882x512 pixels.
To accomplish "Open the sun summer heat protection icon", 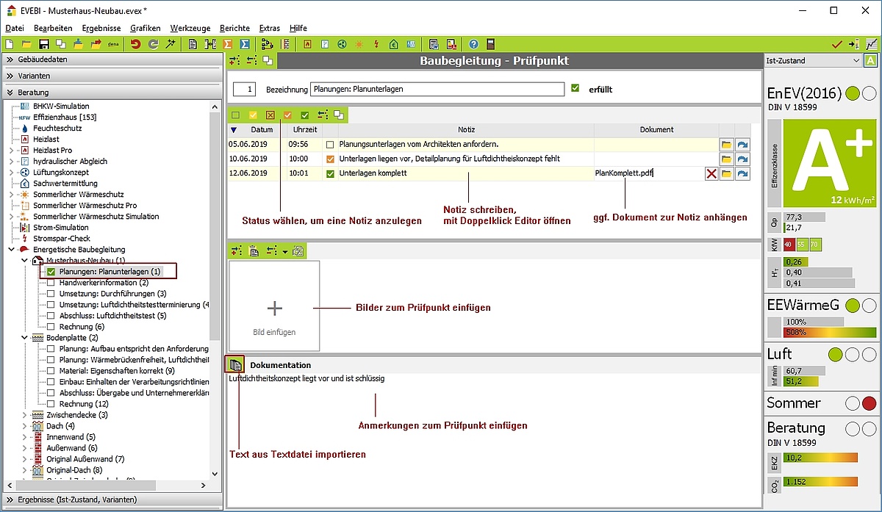I will pyautogui.click(x=359, y=44).
